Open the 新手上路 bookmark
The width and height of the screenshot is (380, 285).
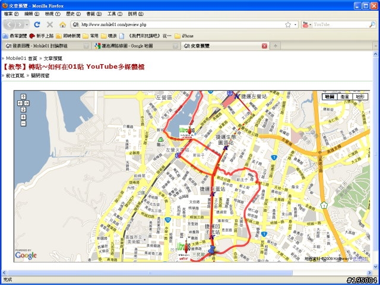tap(41, 36)
